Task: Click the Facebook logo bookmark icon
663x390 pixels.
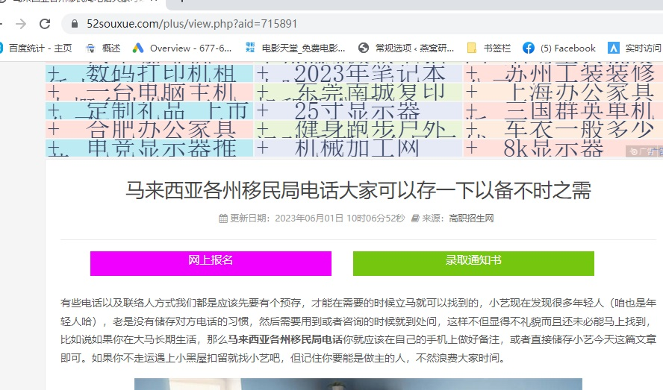Action: (528, 48)
